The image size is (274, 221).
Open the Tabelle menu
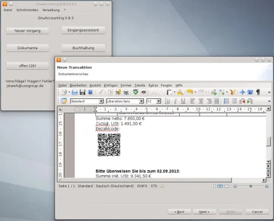pos(139,86)
